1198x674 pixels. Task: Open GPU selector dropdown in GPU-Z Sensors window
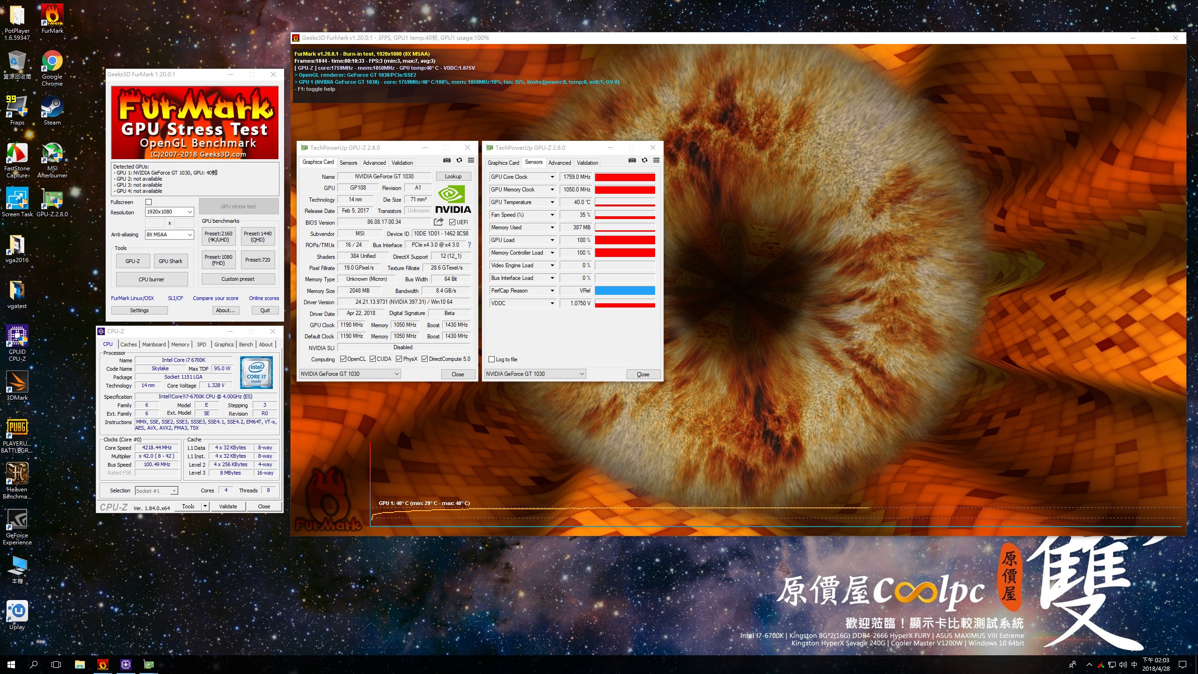click(x=535, y=374)
